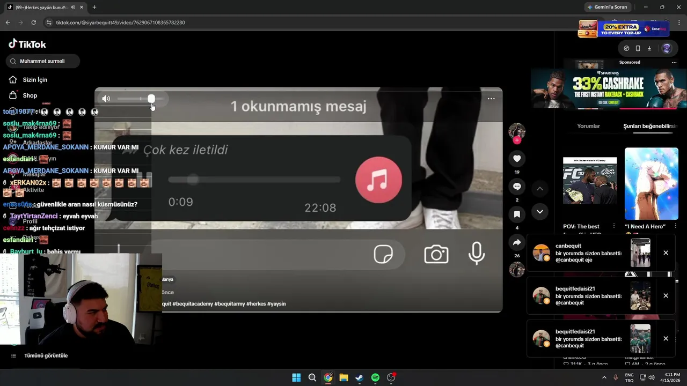This screenshot has width=687, height=386.
Task: Click the camera icon in video
Action: tap(436, 254)
